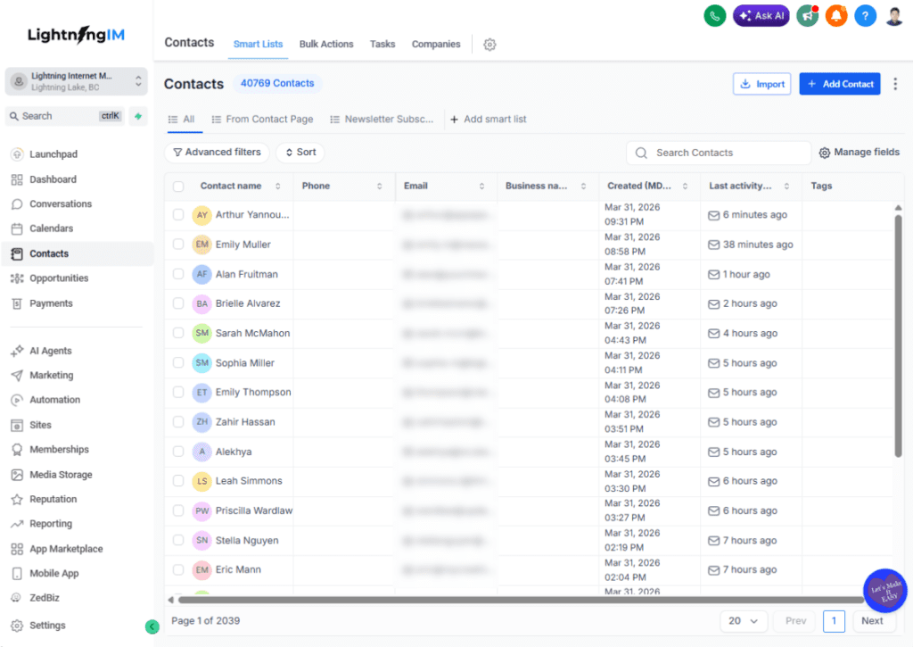
Task: Open the page size dropdown showing 20
Action: click(744, 620)
